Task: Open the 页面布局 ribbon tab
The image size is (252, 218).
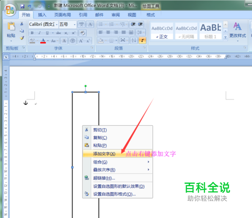Action: pos(62,15)
